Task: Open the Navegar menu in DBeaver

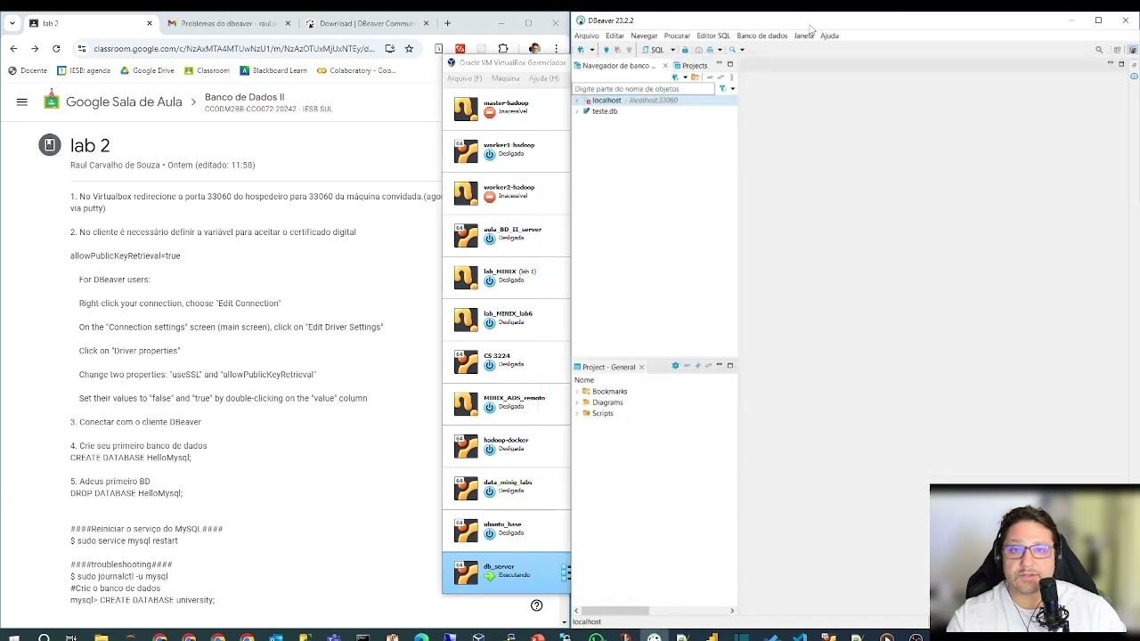Action: tap(644, 36)
